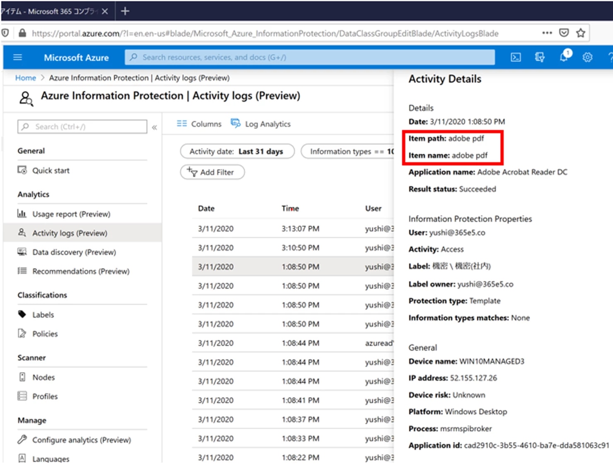Sort by the Time column header
The width and height of the screenshot is (613, 469).
point(290,208)
